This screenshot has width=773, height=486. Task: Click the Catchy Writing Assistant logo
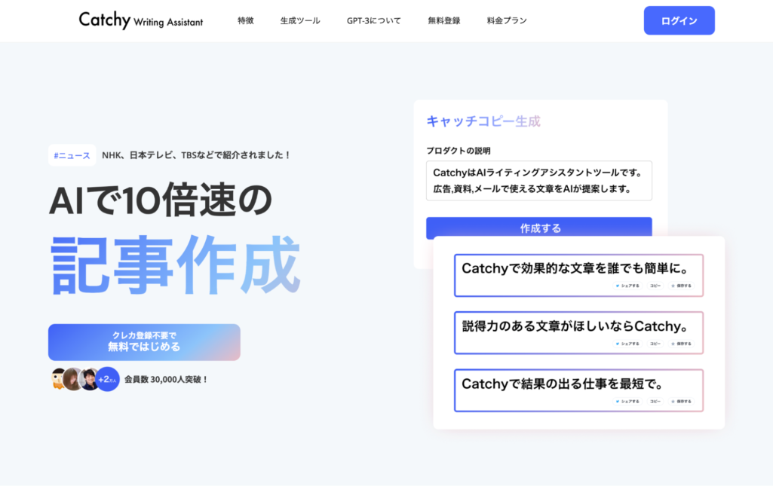click(x=140, y=20)
